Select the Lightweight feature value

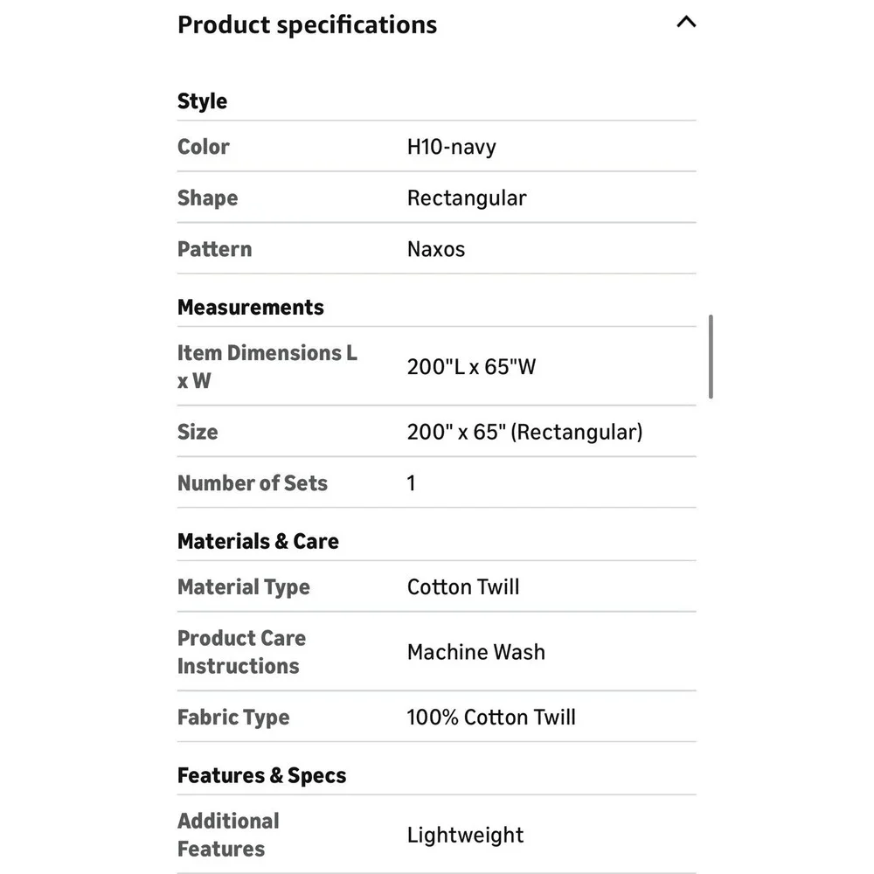pyautogui.click(x=466, y=836)
